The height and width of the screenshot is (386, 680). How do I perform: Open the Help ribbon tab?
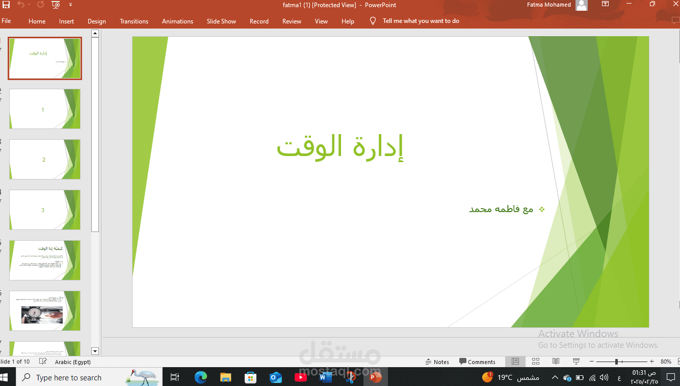pyautogui.click(x=348, y=21)
